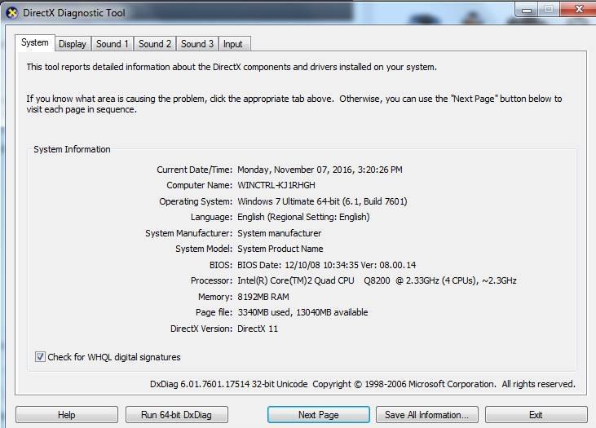Select the System manufacturer value

(280, 233)
